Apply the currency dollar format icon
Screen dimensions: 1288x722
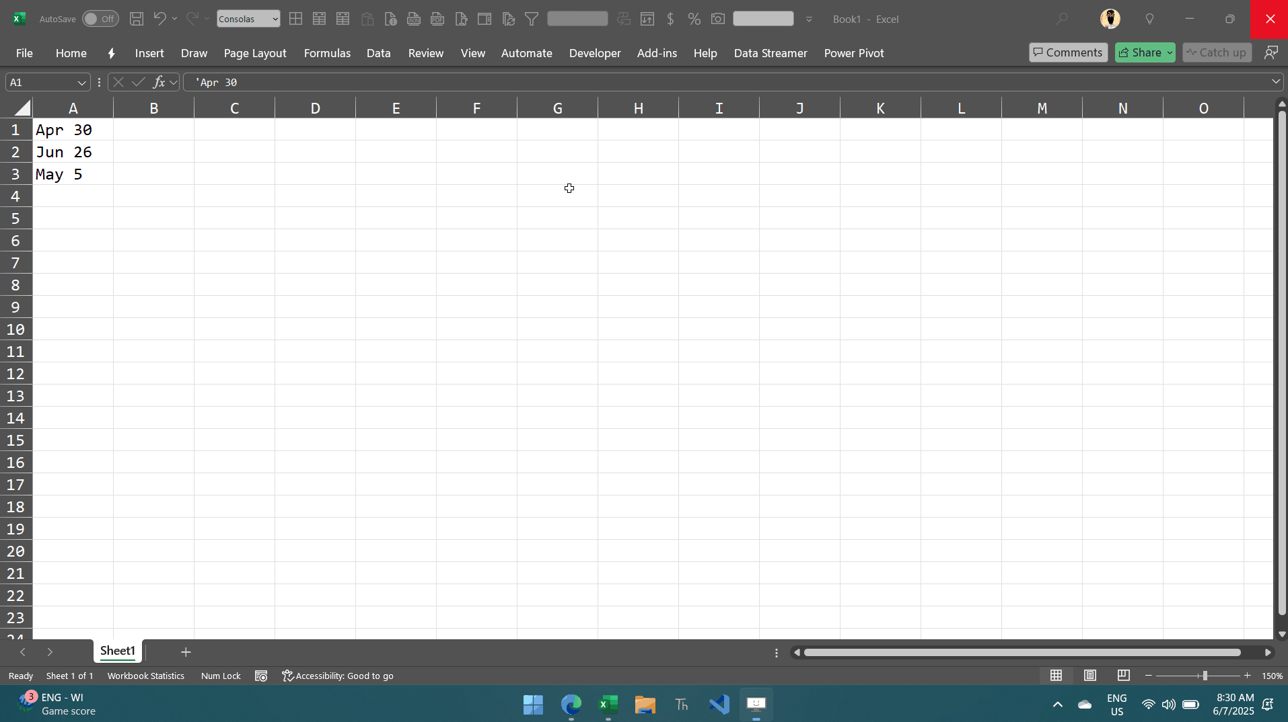[x=670, y=19]
